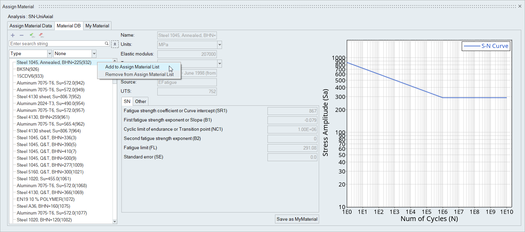Screen dimensions: 525x232
Task: Expand the Units MPa dropdown
Action: tap(219, 45)
